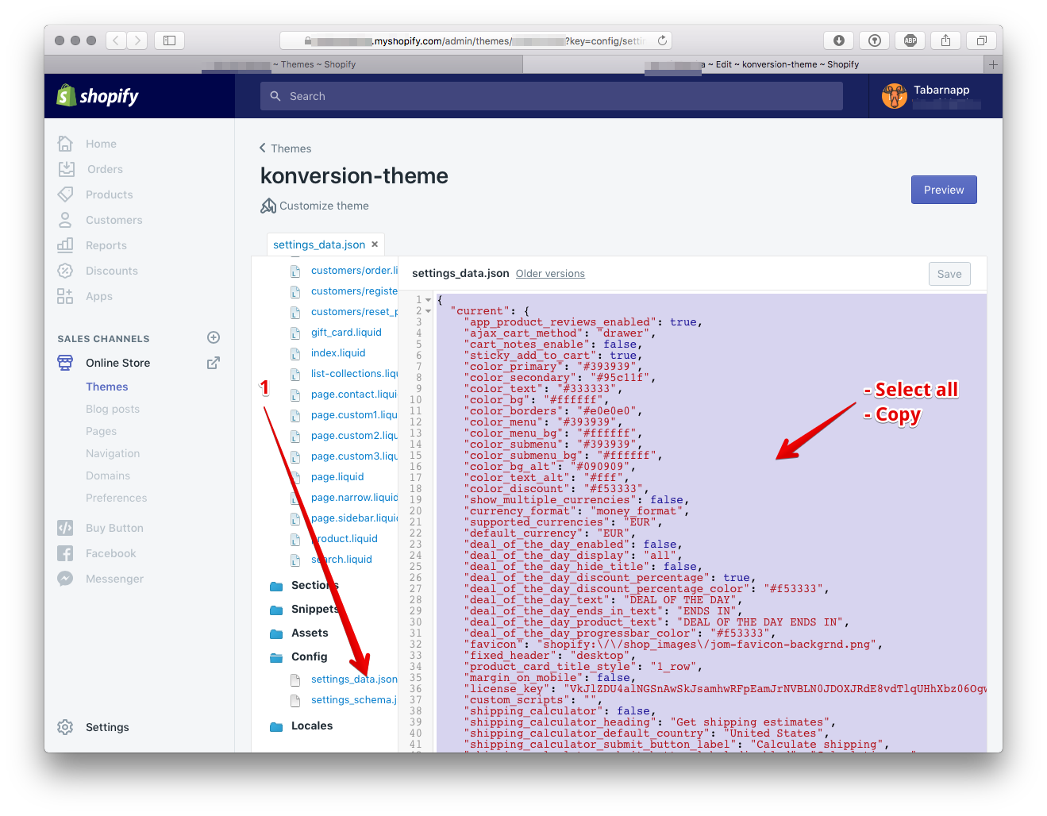Open index.liquid template
This screenshot has width=1047, height=816.
[x=338, y=353]
